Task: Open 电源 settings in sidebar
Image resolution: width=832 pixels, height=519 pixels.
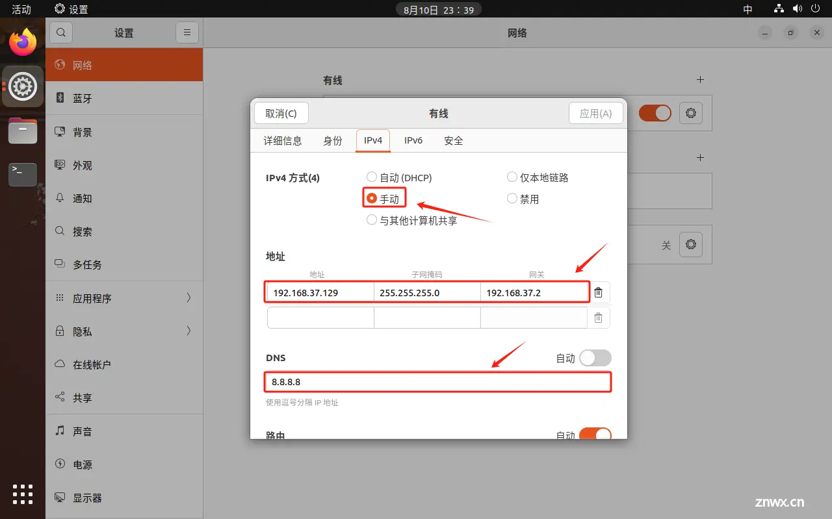Action: click(x=124, y=464)
